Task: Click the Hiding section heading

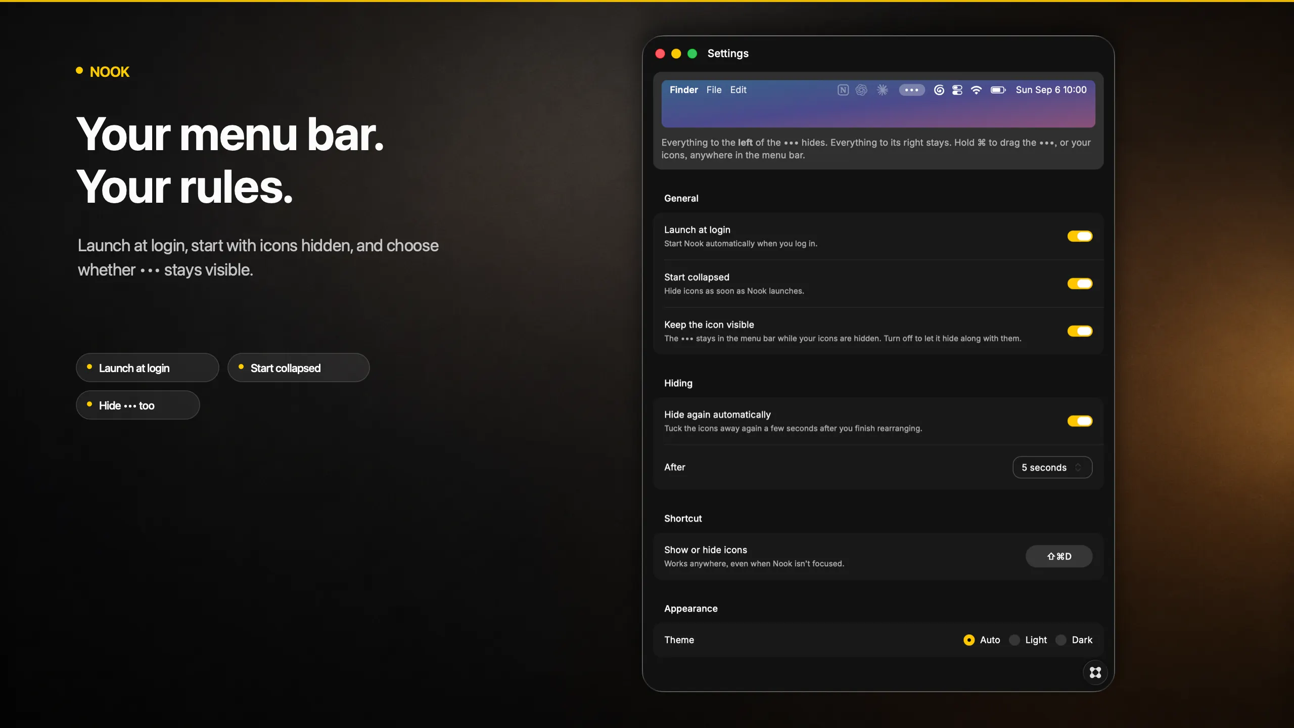Action: click(678, 383)
